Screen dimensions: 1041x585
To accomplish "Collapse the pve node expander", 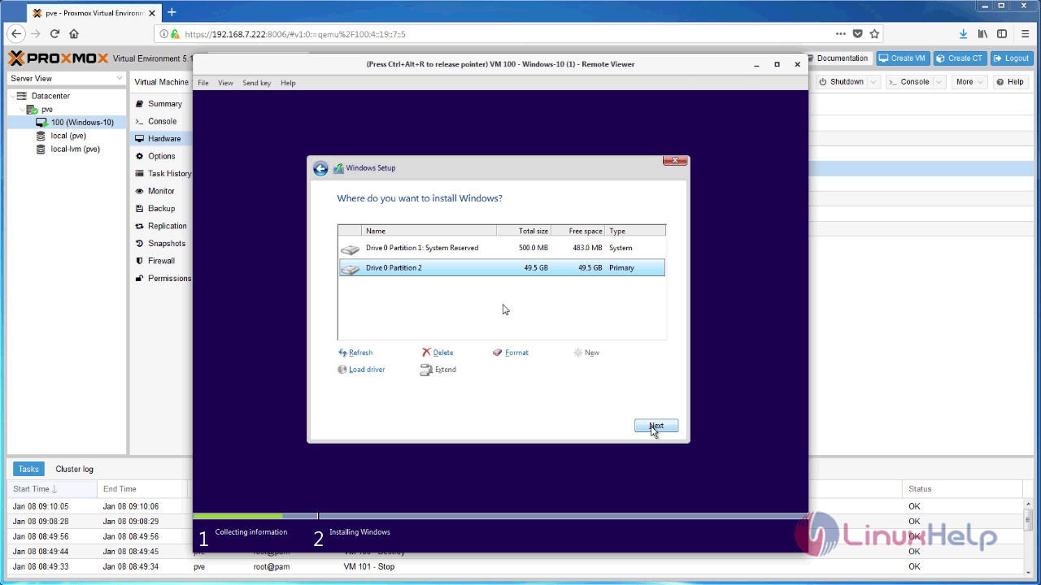I will [x=22, y=109].
